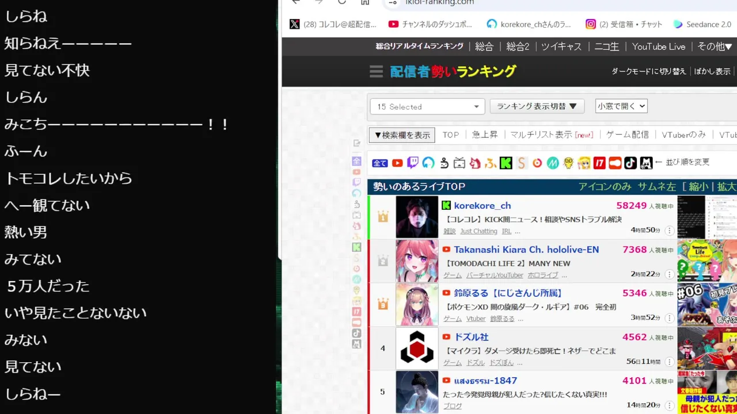Open korekore_ch avatar thumbnail
The height and width of the screenshot is (414, 737).
click(x=417, y=217)
